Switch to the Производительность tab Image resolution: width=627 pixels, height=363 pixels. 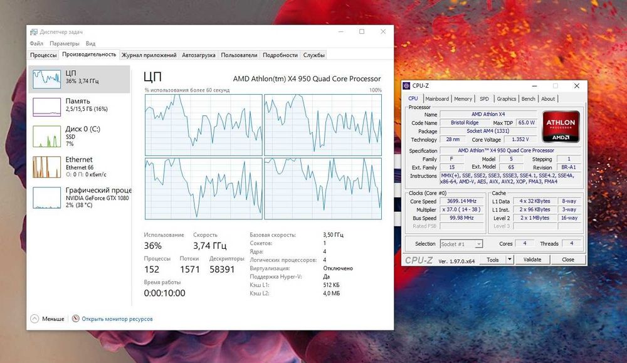[89, 55]
